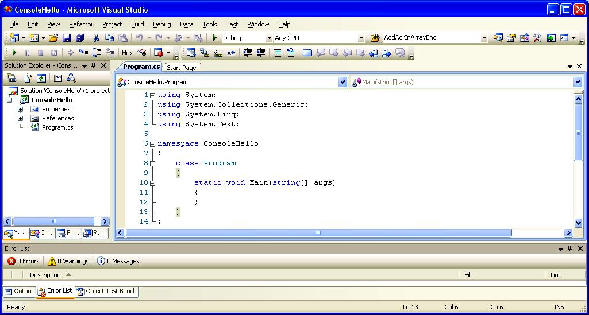The width and height of the screenshot is (589, 315).
Task: Switch to the Start Page tab
Action: 182,68
